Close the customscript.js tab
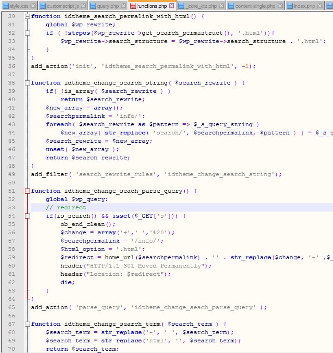Image resolution: width=333 pixels, height=353 pixels. pyautogui.click(x=83, y=6)
